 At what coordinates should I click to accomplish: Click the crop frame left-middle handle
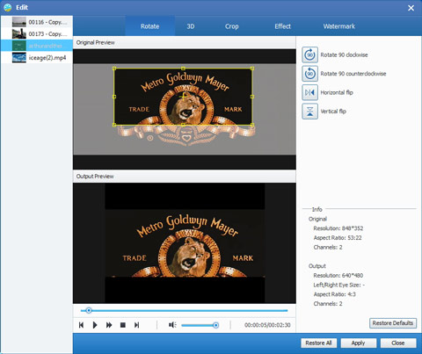pyautogui.click(x=114, y=97)
